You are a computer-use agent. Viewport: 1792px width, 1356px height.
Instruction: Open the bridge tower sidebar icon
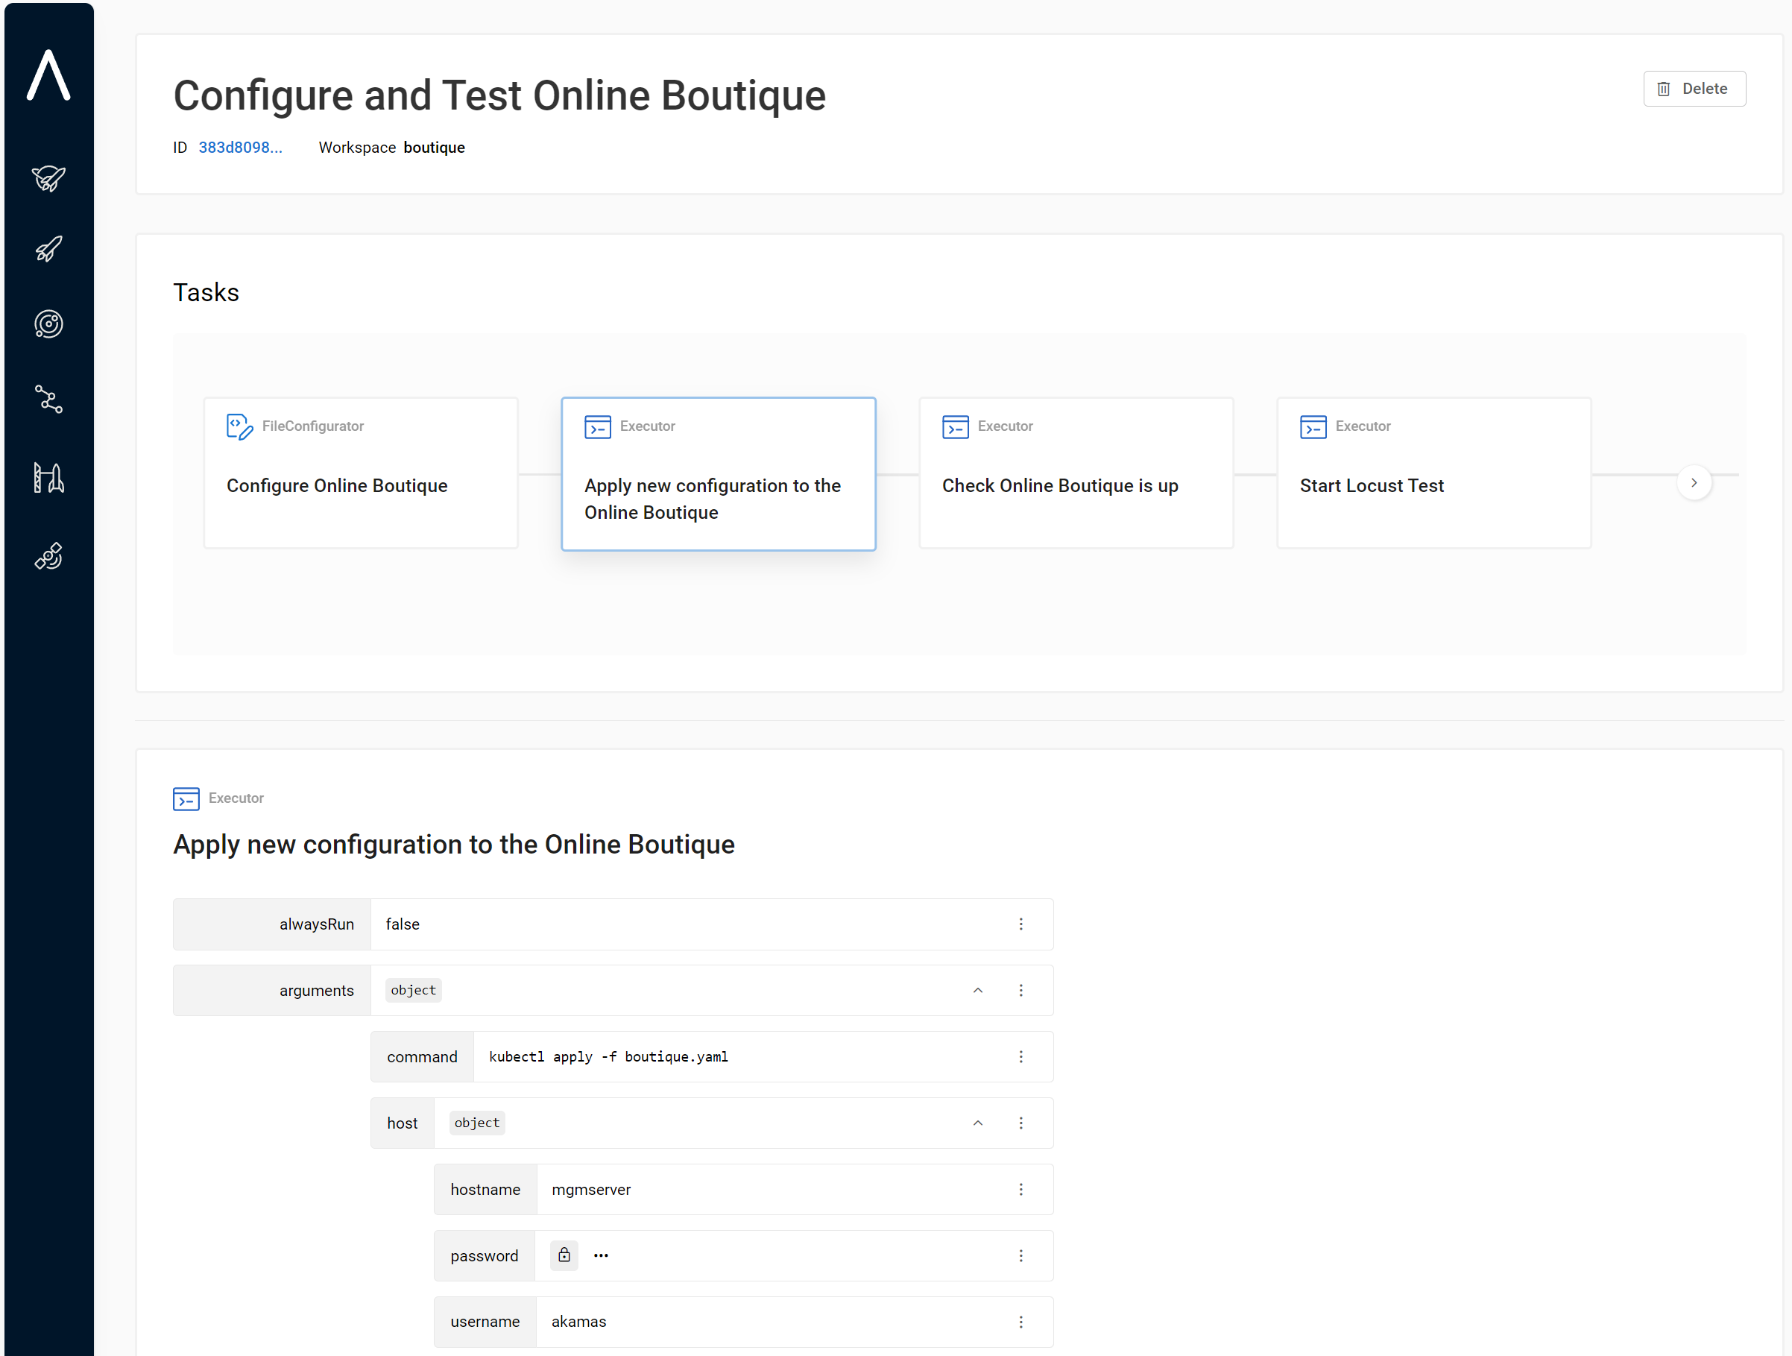coord(48,478)
